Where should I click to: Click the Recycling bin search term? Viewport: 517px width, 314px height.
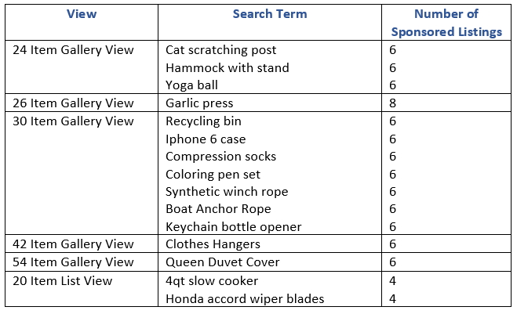click(x=203, y=121)
